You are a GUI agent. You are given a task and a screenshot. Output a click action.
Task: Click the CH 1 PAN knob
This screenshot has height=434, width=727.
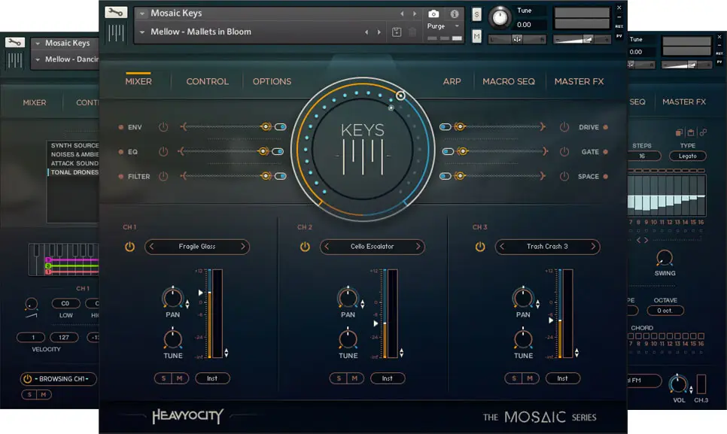click(172, 299)
